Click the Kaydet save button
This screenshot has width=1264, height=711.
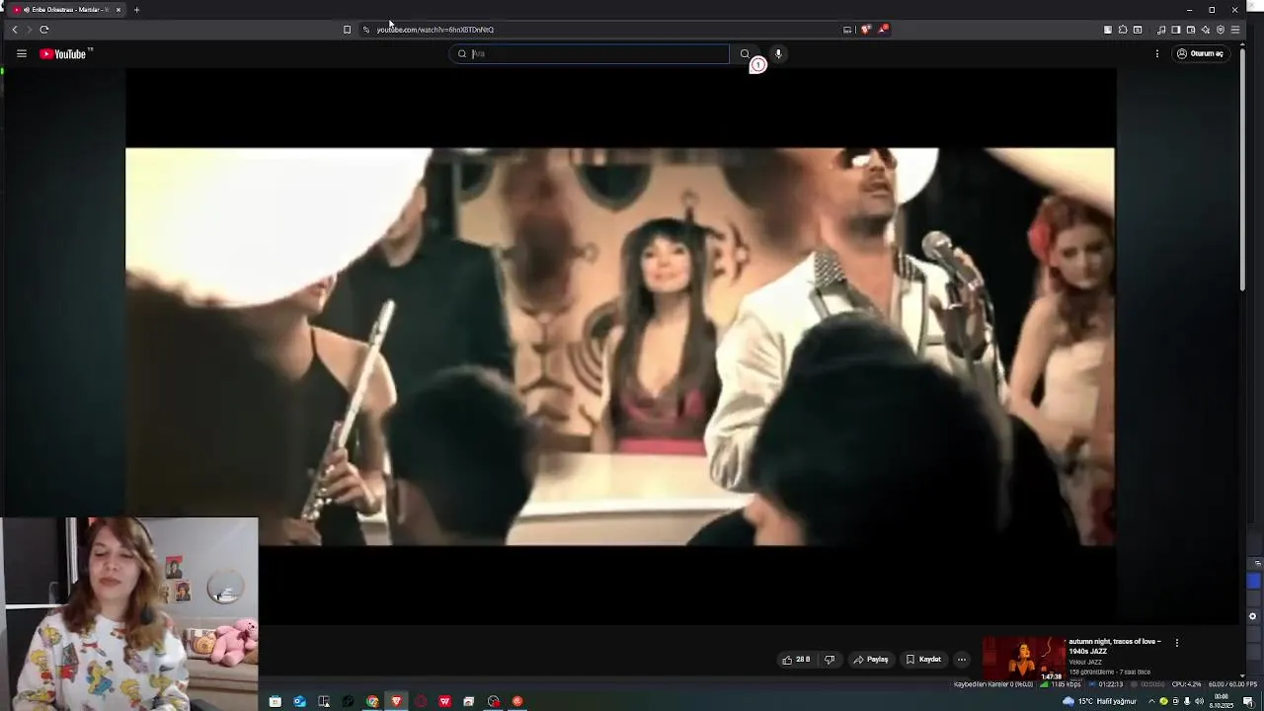click(923, 660)
